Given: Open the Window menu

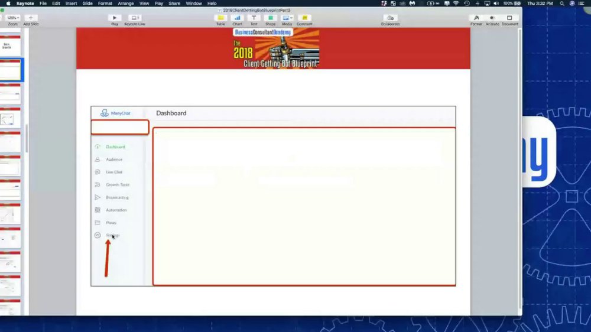Looking at the screenshot, I should tap(194, 4).
